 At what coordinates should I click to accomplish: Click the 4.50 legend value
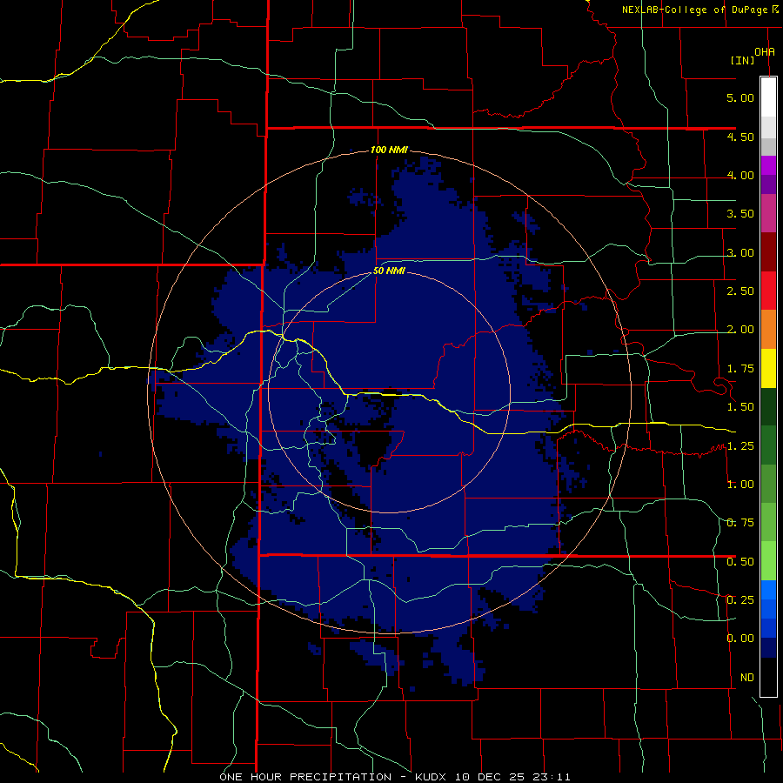coord(740,137)
